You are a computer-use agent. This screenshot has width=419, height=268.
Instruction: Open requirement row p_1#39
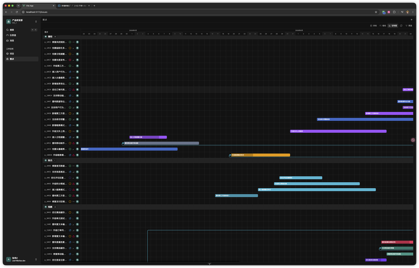click(x=62, y=84)
